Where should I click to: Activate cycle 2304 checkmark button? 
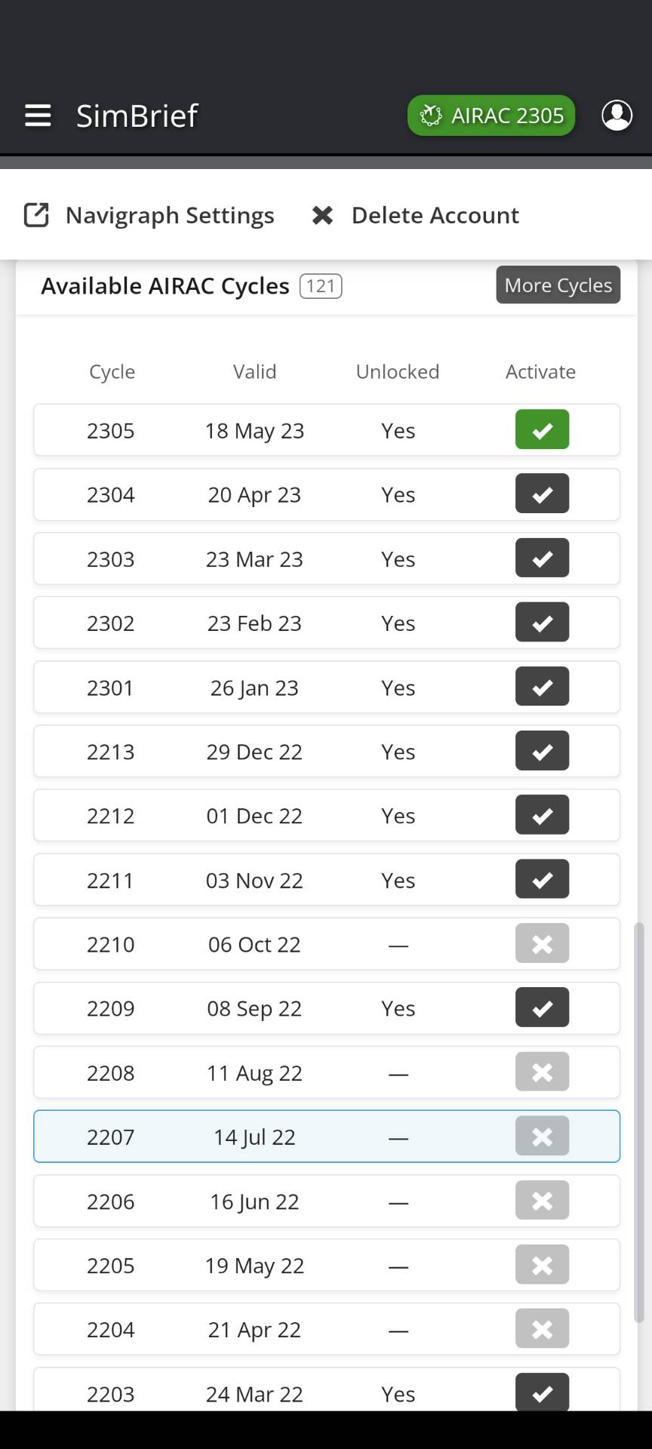(542, 494)
